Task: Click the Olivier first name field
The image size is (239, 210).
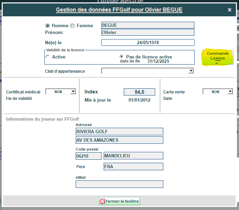Action: click(148, 32)
